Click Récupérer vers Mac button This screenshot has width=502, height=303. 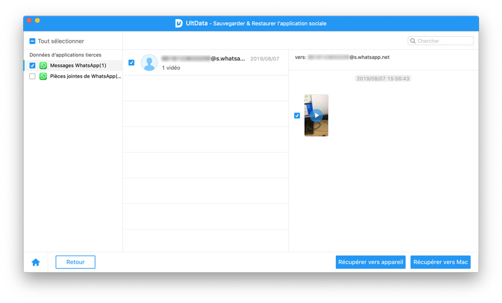click(x=440, y=262)
